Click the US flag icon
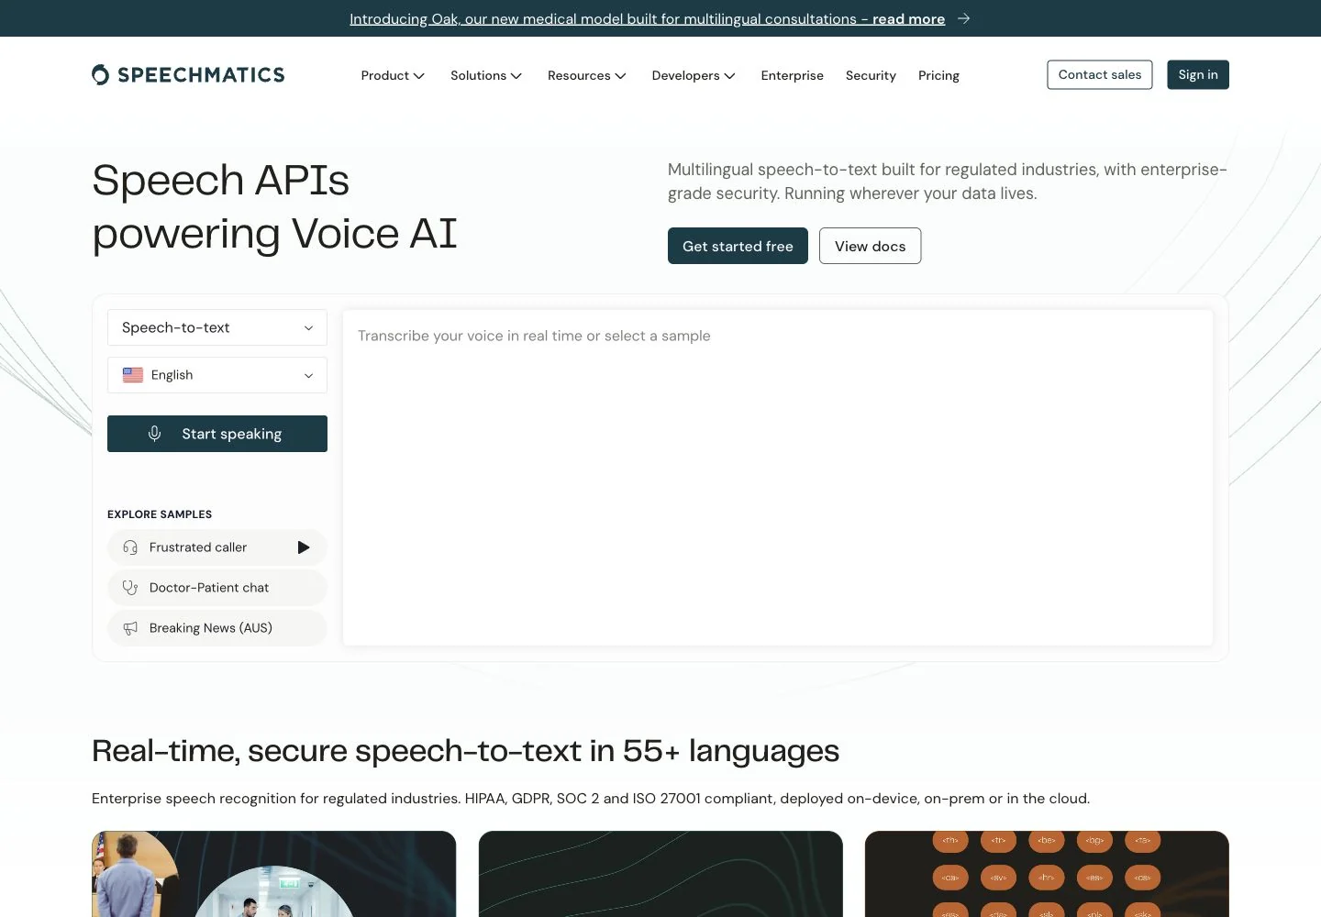The height and width of the screenshot is (917, 1321). click(133, 375)
